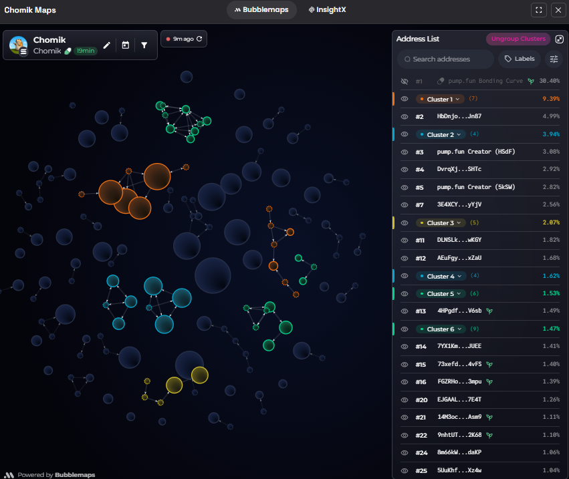Open the Powered by Bubblemaps link

[49, 475]
